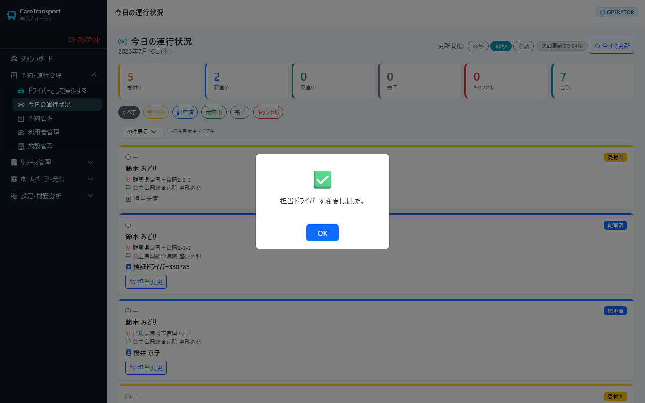Image resolution: width=645 pixels, height=403 pixels.
Task: Expand the リソース管理 section chevron
Action: (90, 162)
